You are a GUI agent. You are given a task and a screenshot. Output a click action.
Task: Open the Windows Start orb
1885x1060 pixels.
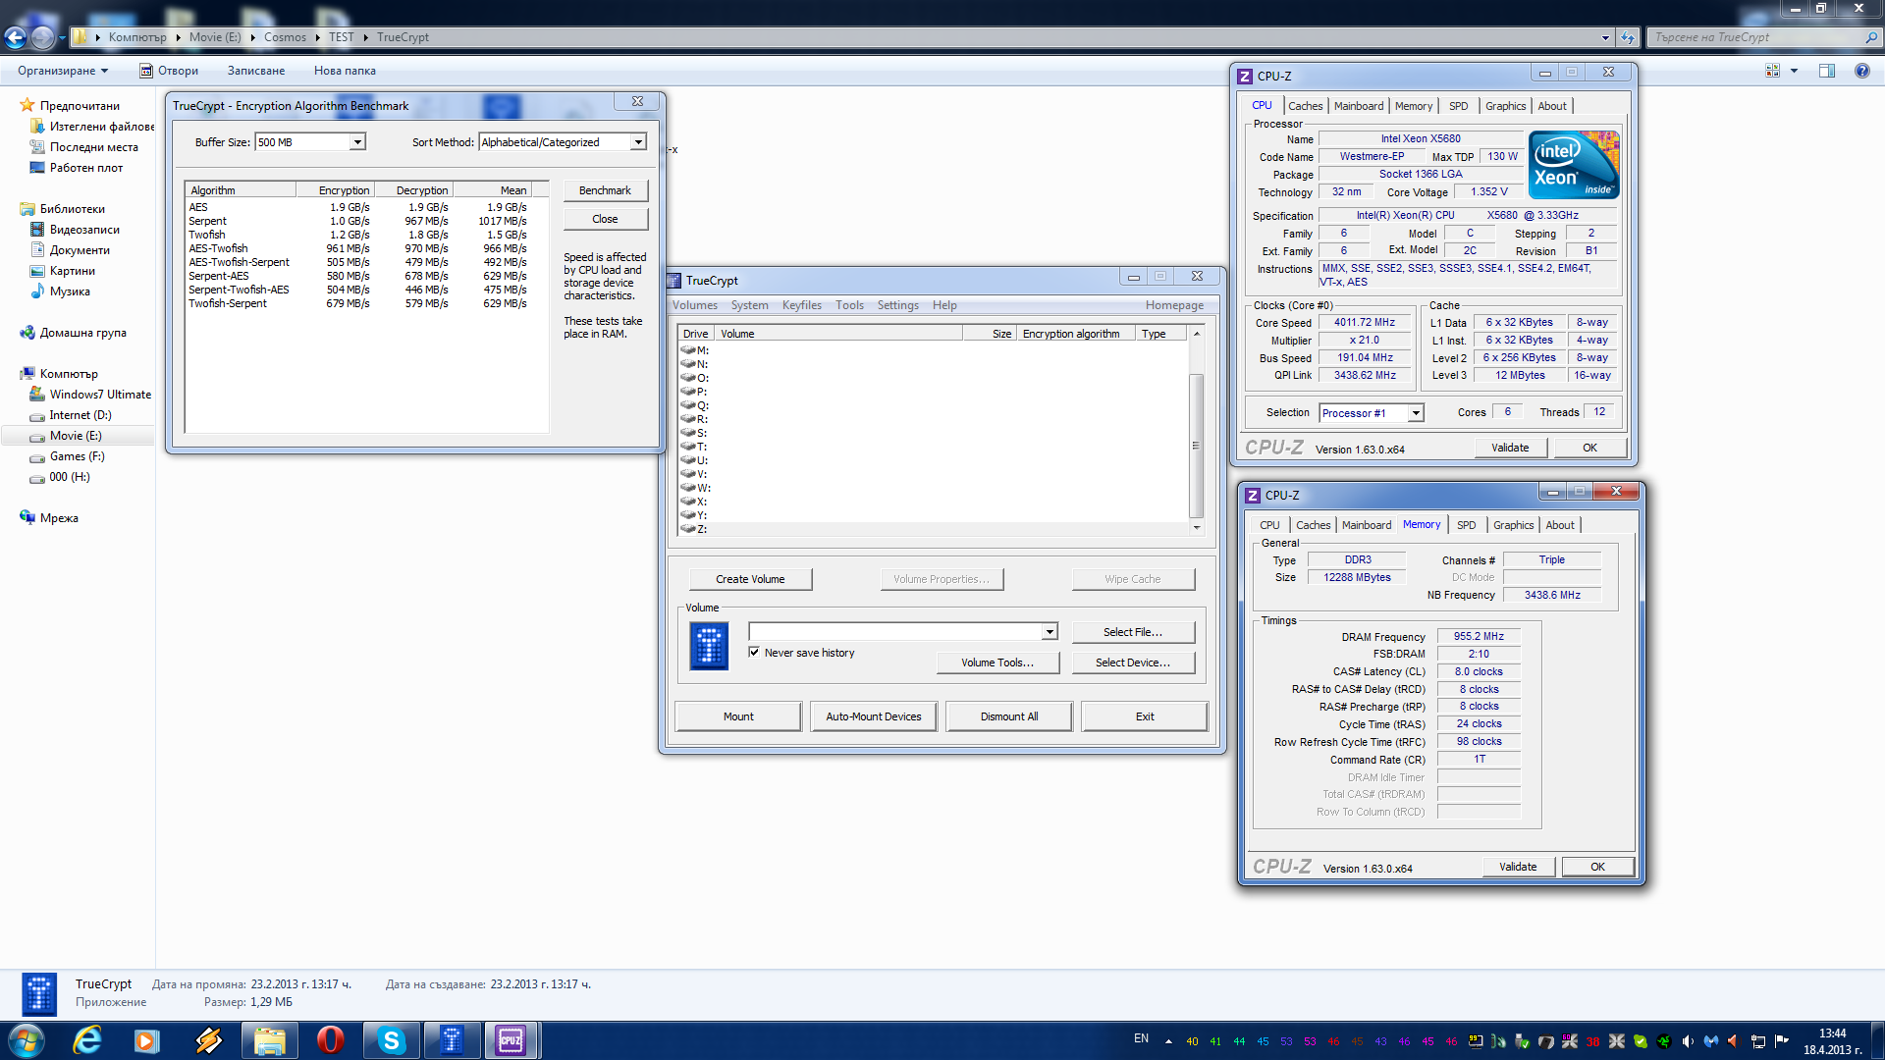(x=27, y=1040)
